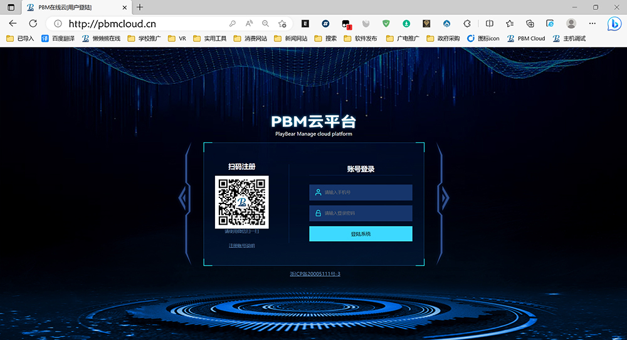
Task: Click the zoom magnifier icon in address bar
Action: (265, 24)
